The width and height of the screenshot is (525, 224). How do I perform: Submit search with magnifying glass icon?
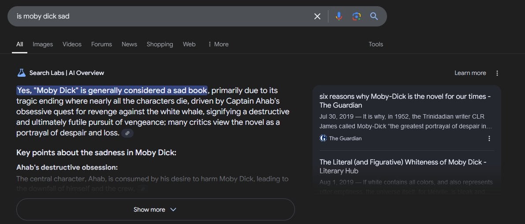pos(374,16)
